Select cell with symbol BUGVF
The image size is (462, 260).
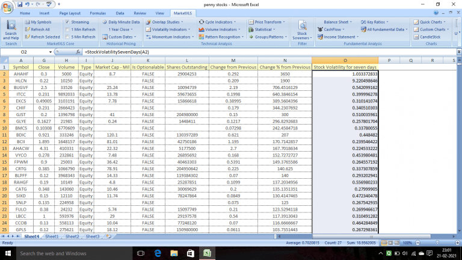pos(21,87)
